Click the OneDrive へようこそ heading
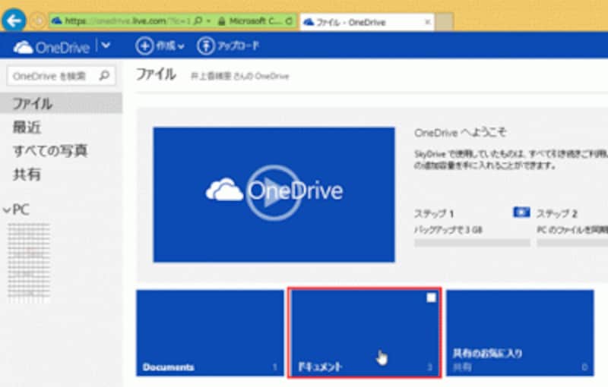Viewport: 608px width, 387px height. point(461,133)
